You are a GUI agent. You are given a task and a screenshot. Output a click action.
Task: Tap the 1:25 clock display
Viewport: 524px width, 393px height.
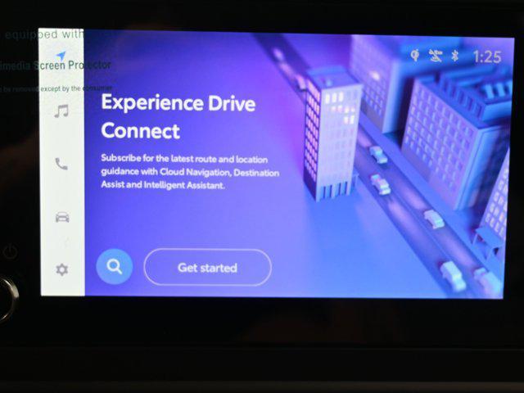486,56
